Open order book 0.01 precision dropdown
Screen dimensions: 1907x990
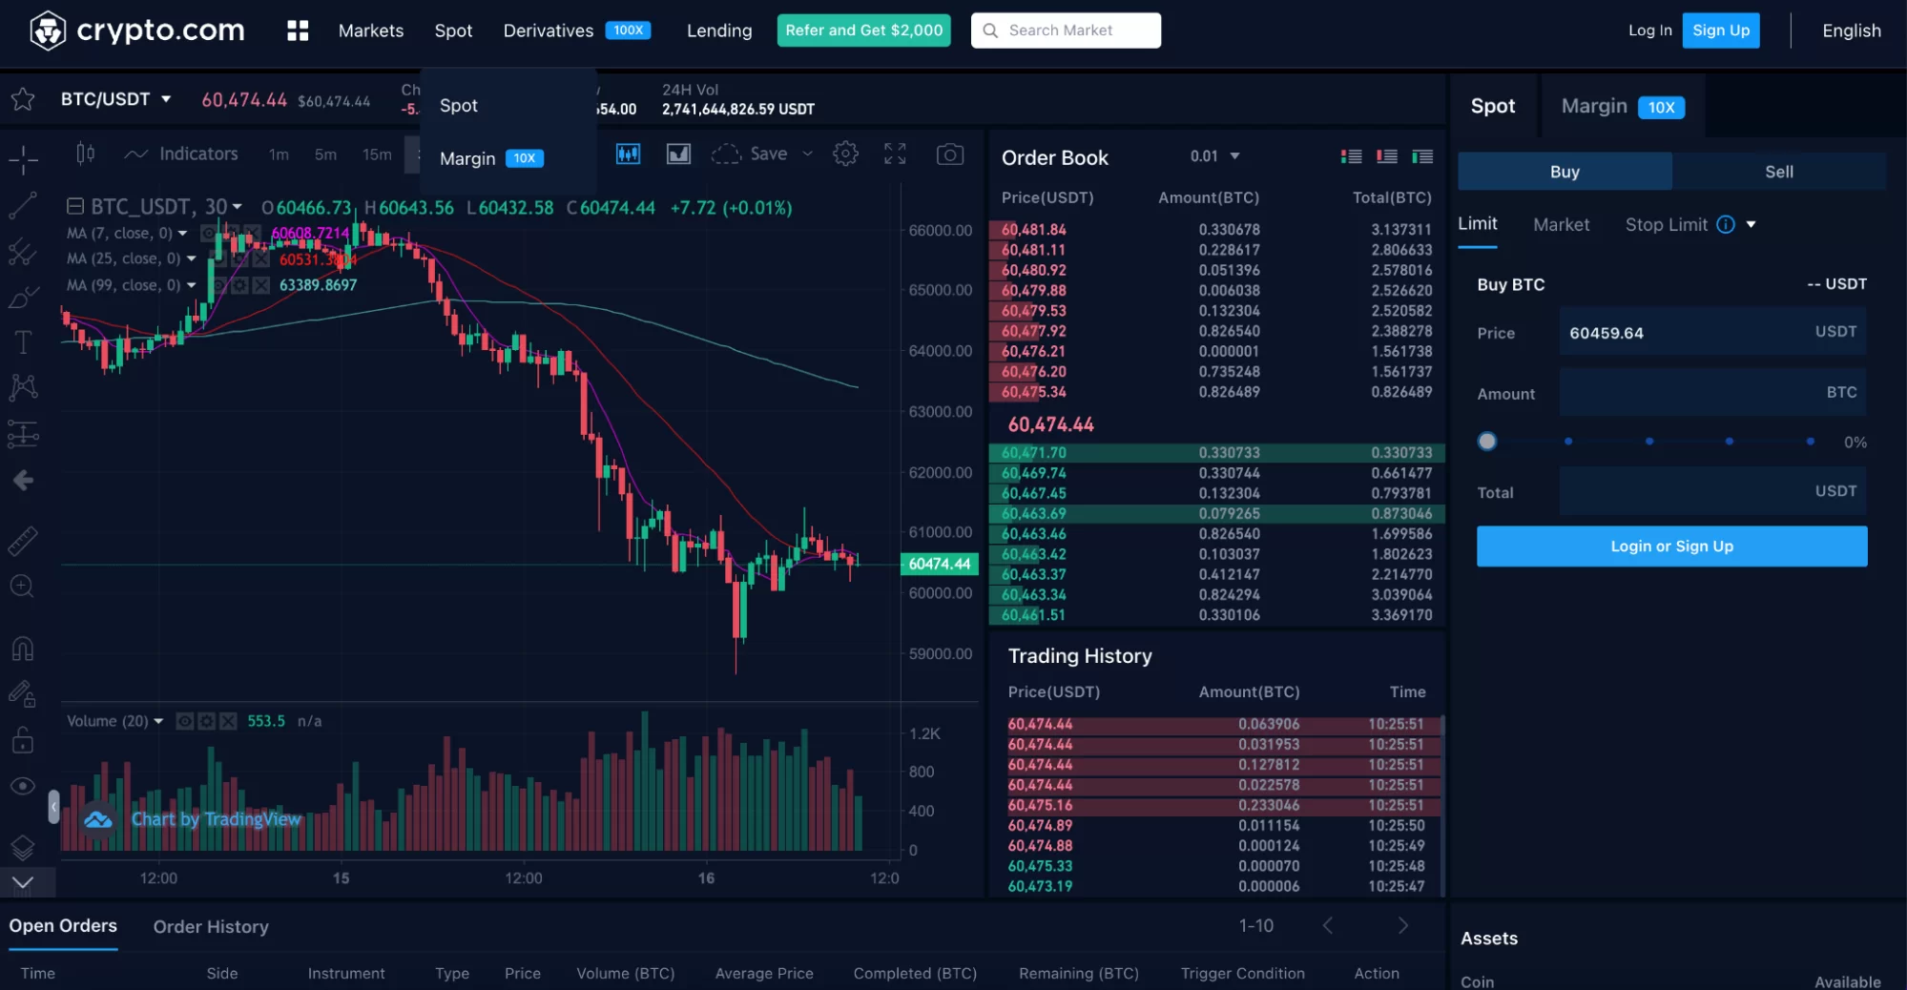[1234, 156]
